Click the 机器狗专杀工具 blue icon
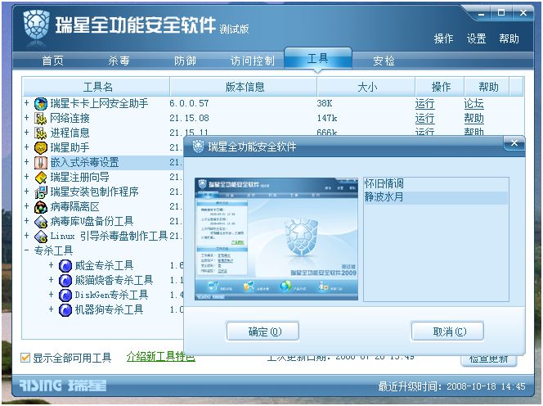Screen dimensions: 543x406 [x=65, y=310]
